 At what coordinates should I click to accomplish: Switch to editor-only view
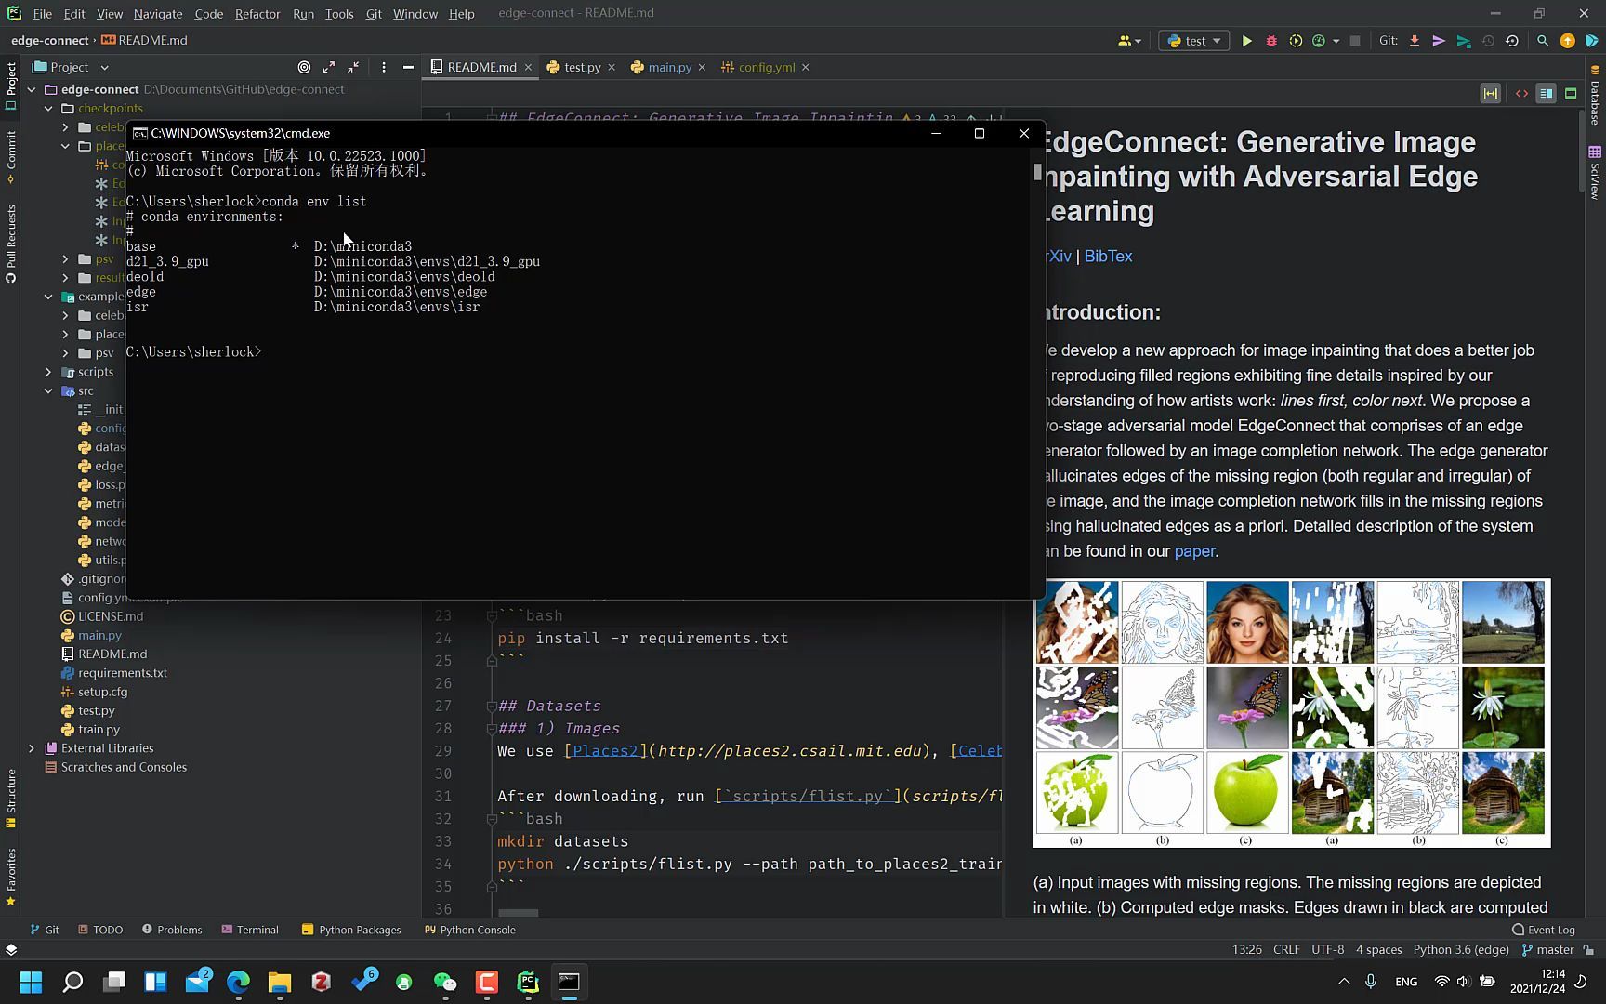click(1521, 93)
